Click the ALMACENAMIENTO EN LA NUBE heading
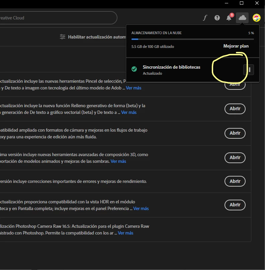 coord(156,33)
